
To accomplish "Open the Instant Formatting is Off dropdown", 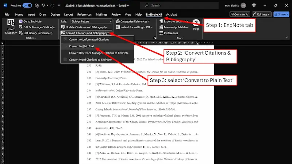I will (x=151, y=27).
